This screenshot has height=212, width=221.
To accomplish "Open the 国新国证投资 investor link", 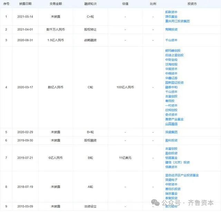I will pos(174,82).
